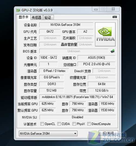Click the 默认频率 显存 value 790 MHz
136x146 pixels.
point(78,110)
